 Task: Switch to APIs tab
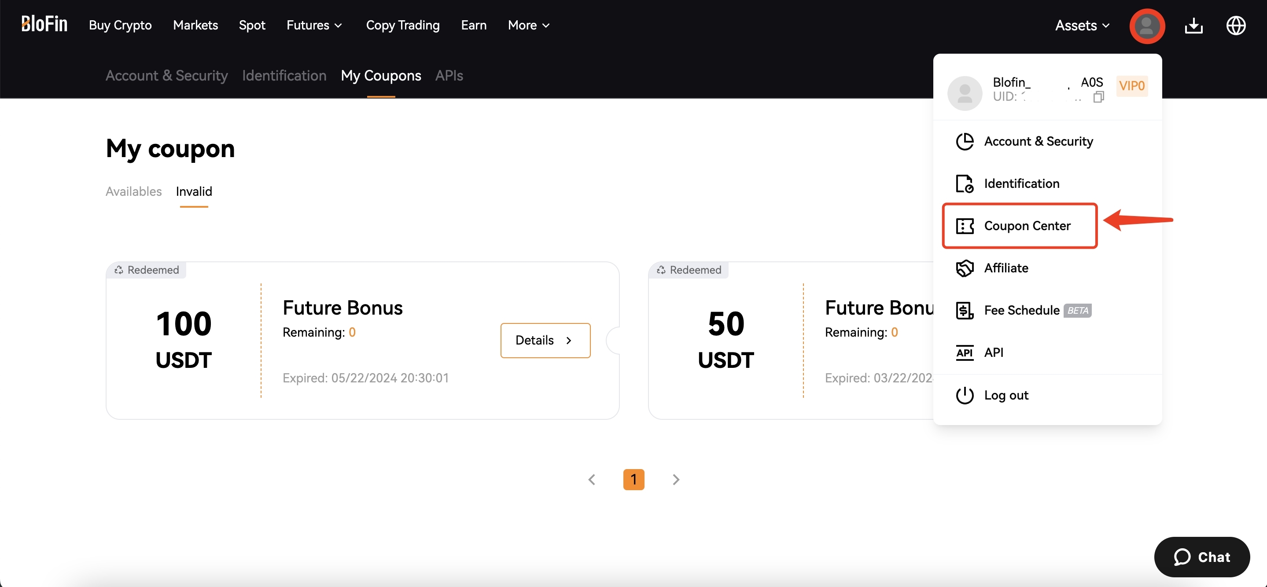click(x=449, y=76)
